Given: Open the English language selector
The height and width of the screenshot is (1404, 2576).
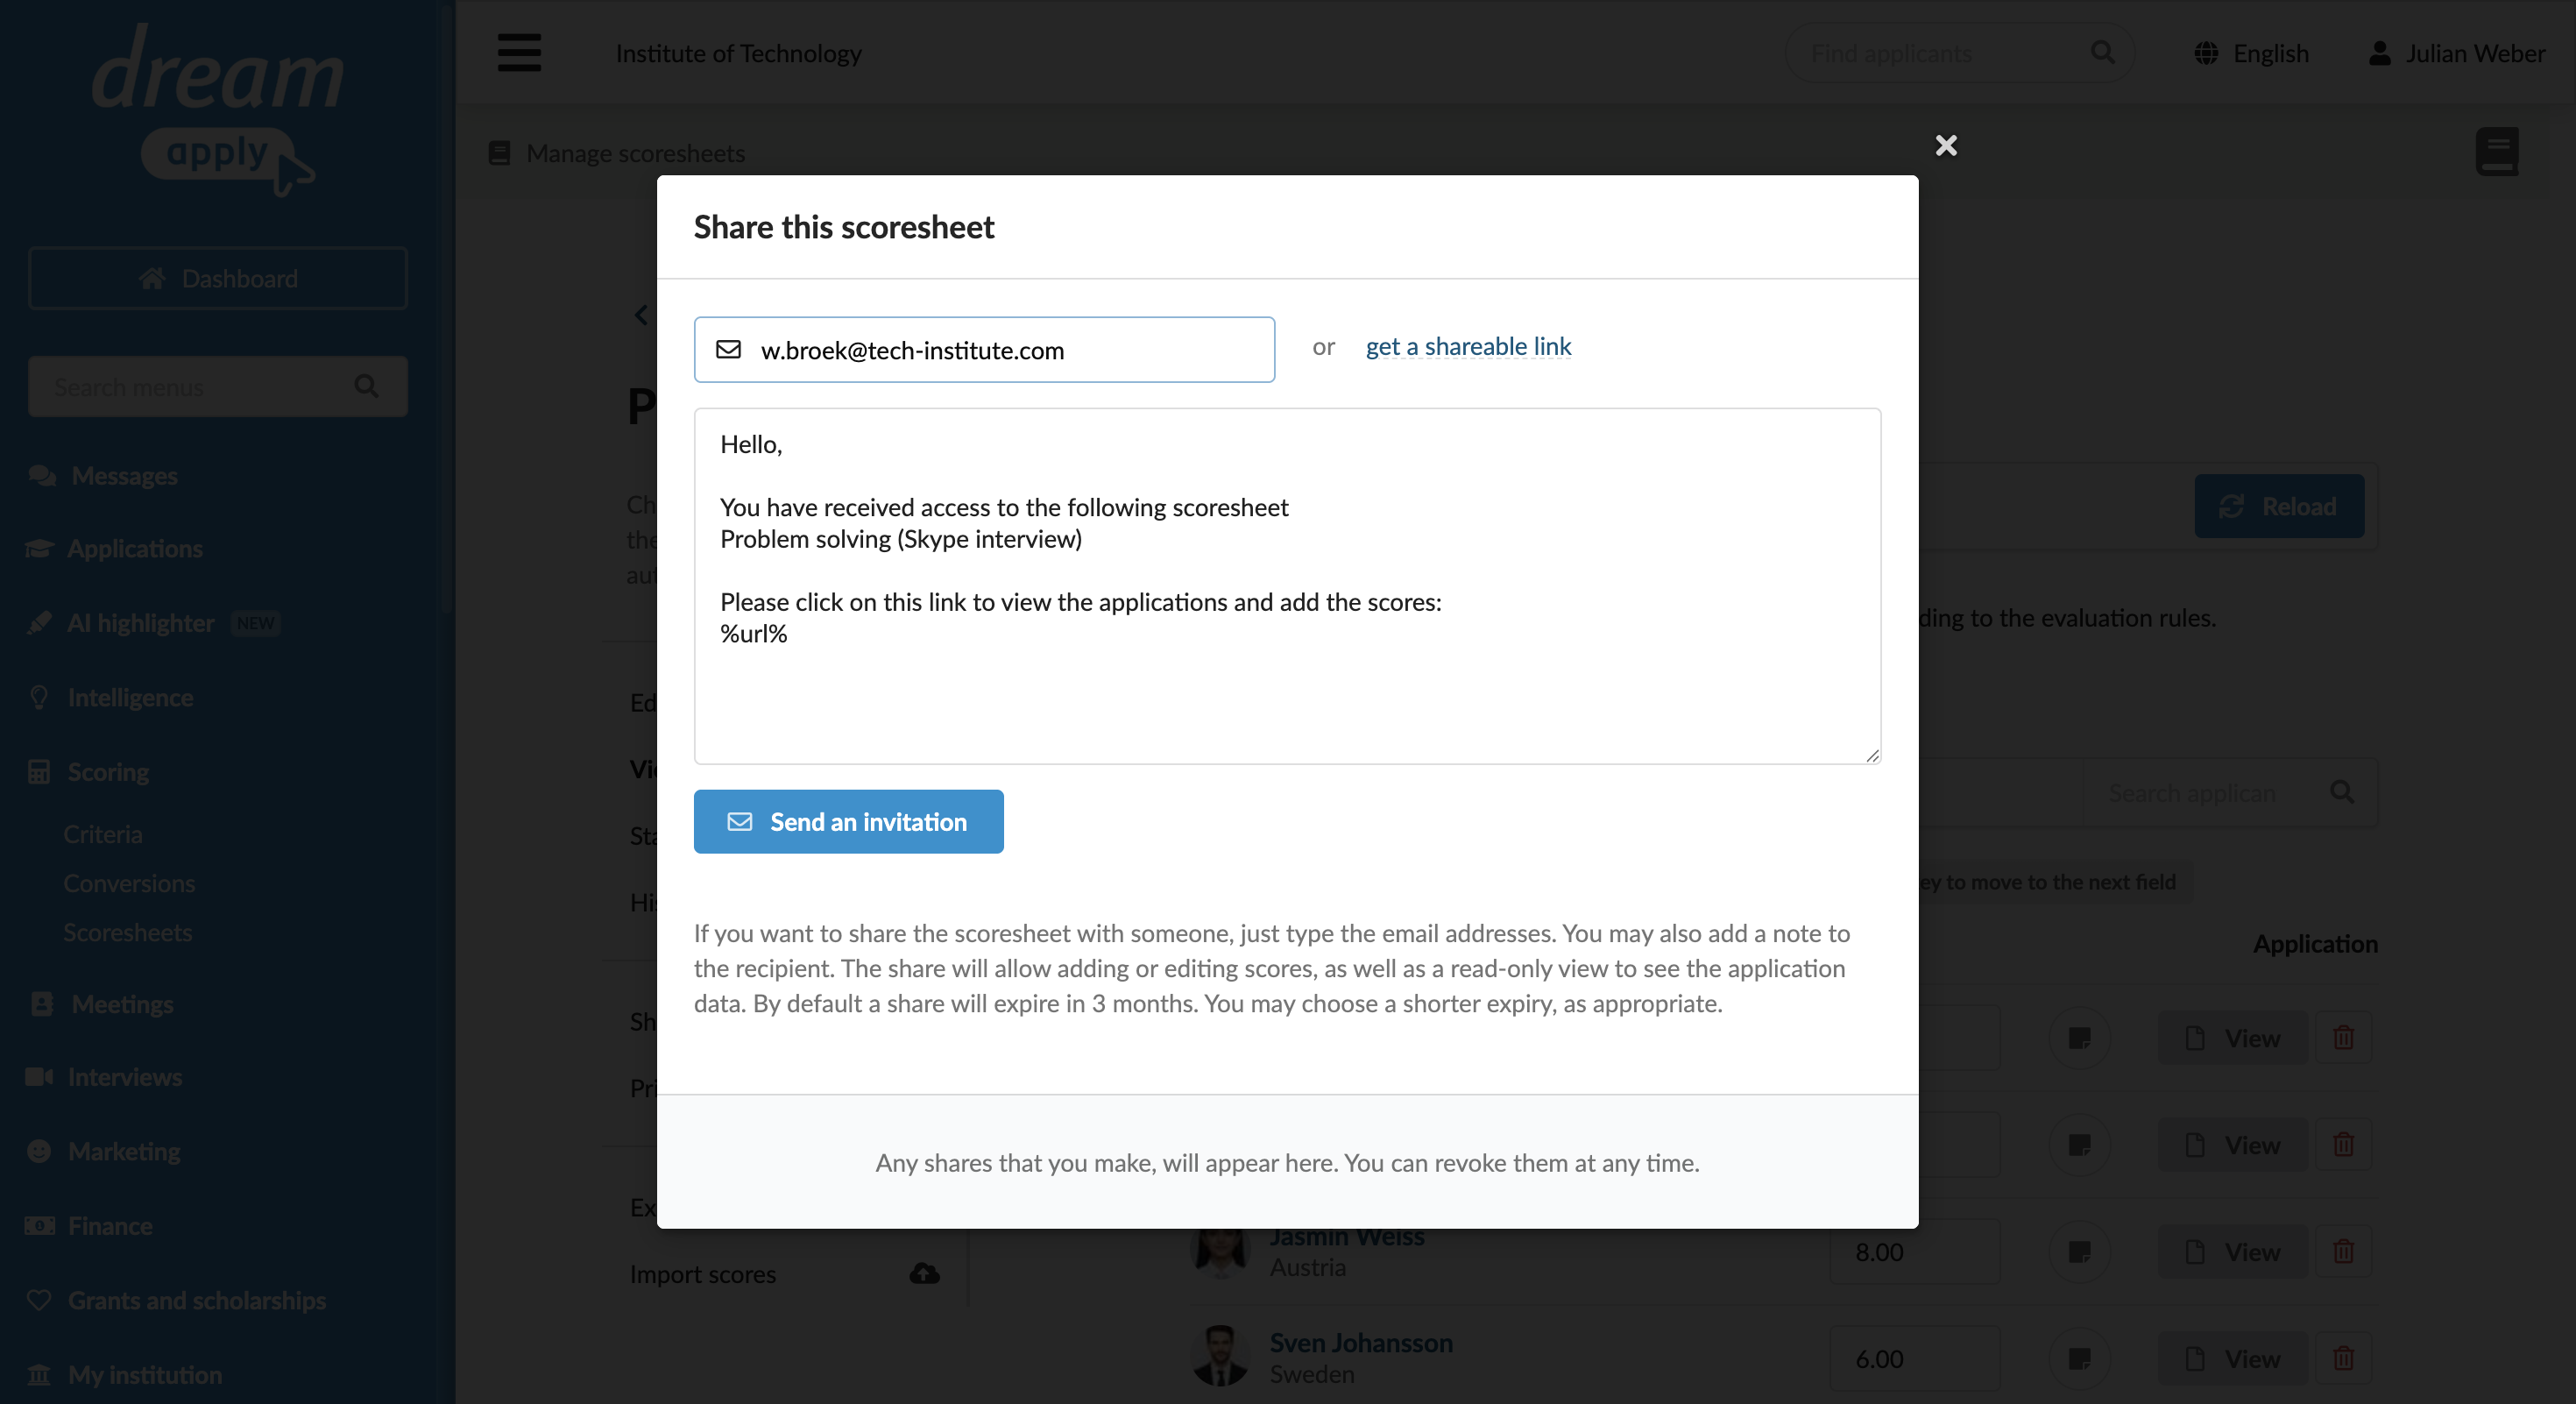Looking at the screenshot, I should click(2252, 53).
